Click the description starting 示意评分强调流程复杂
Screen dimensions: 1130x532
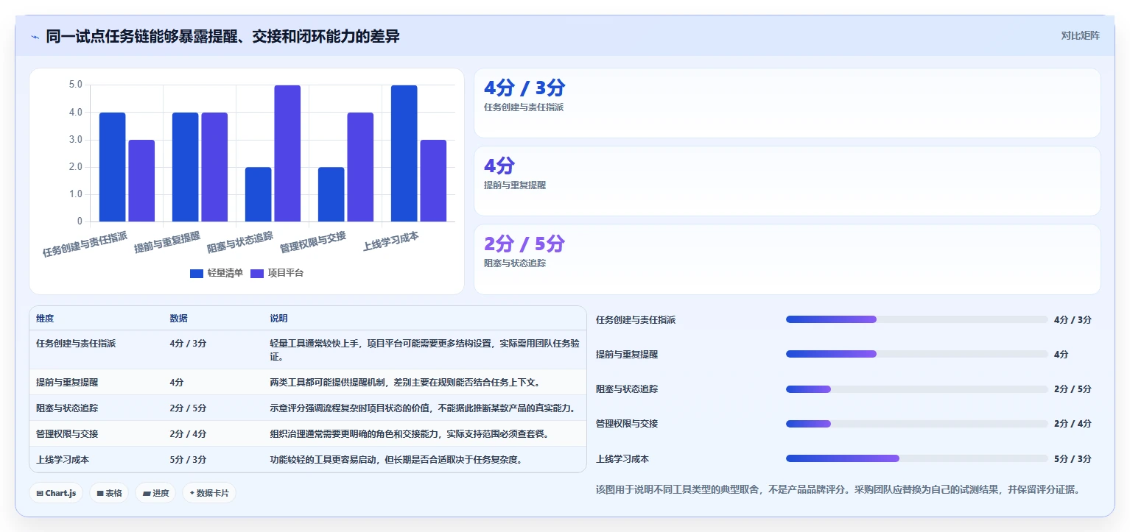point(423,408)
